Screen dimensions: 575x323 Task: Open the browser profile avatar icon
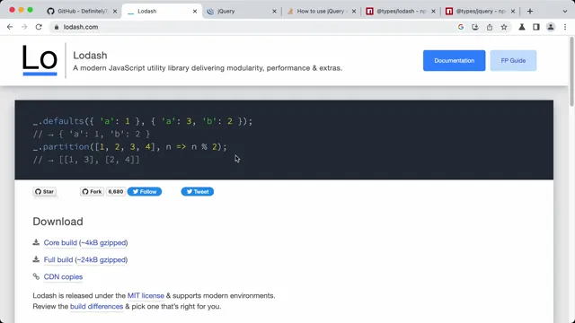[551, 27]
